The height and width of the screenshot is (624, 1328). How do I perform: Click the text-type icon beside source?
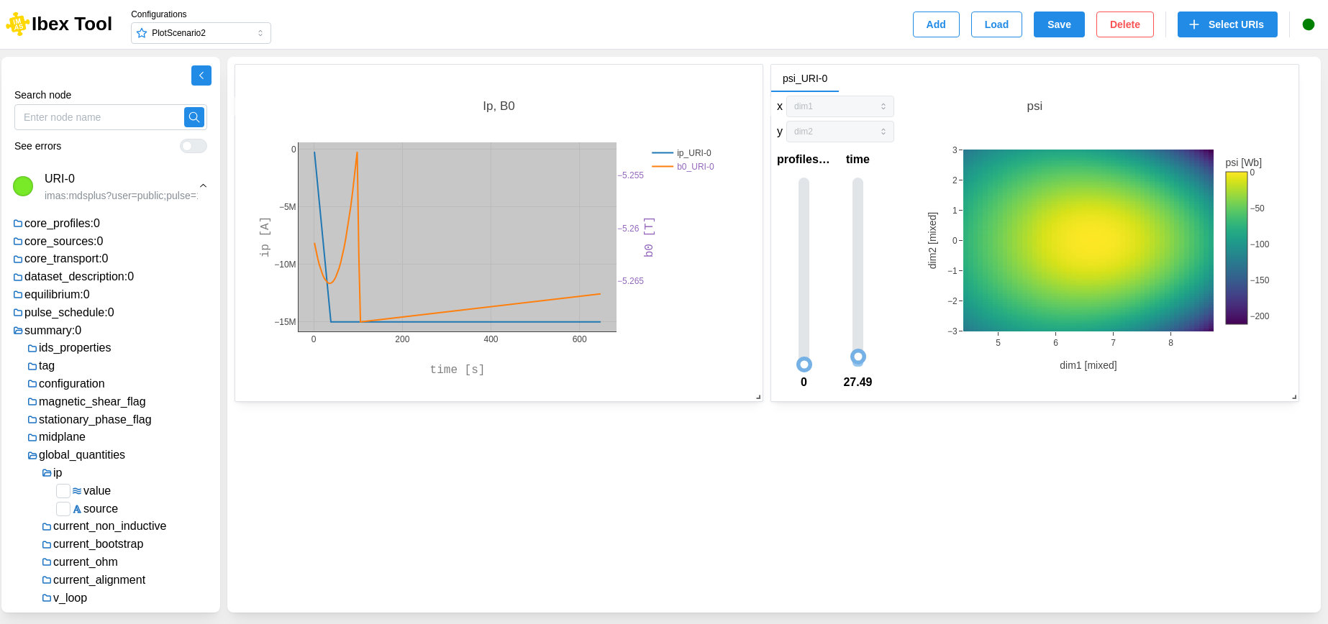pos(77,509)
